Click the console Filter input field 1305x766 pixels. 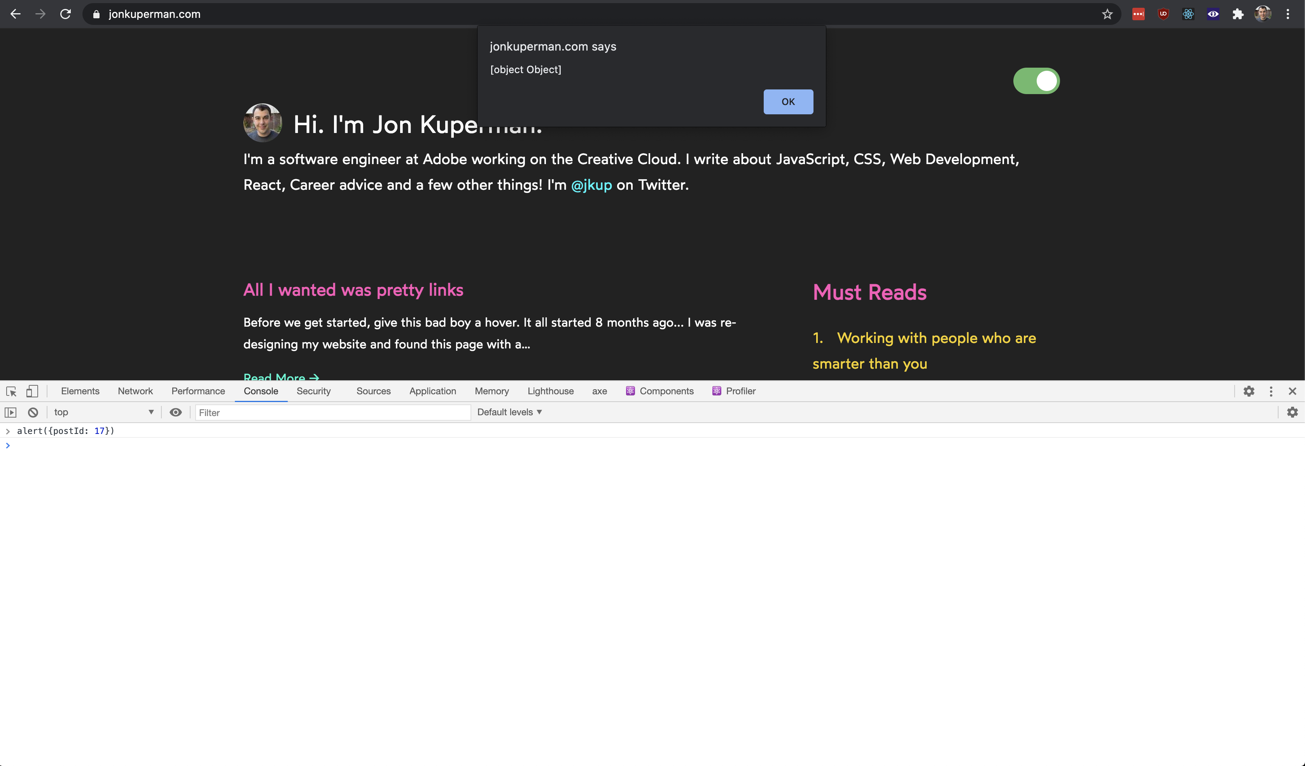(333, 413)
